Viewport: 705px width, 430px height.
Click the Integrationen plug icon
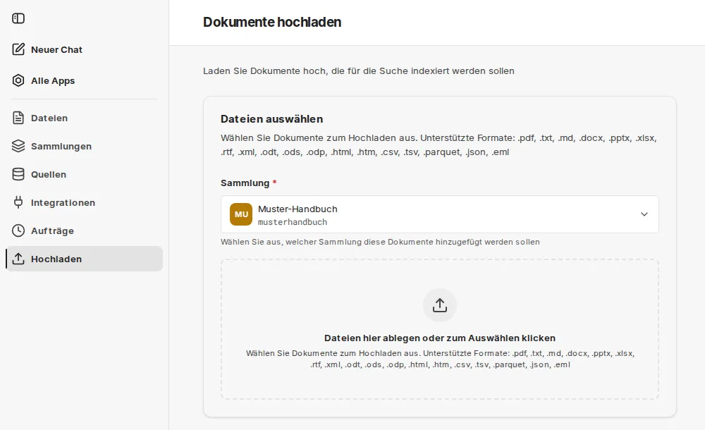(18, 202)
